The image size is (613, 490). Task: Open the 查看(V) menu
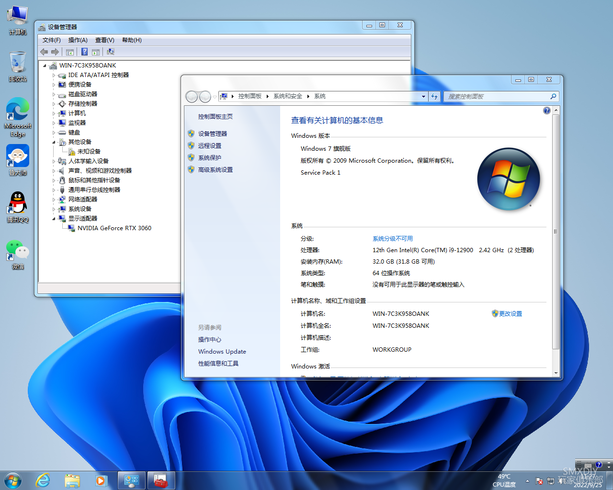[104, 40]
